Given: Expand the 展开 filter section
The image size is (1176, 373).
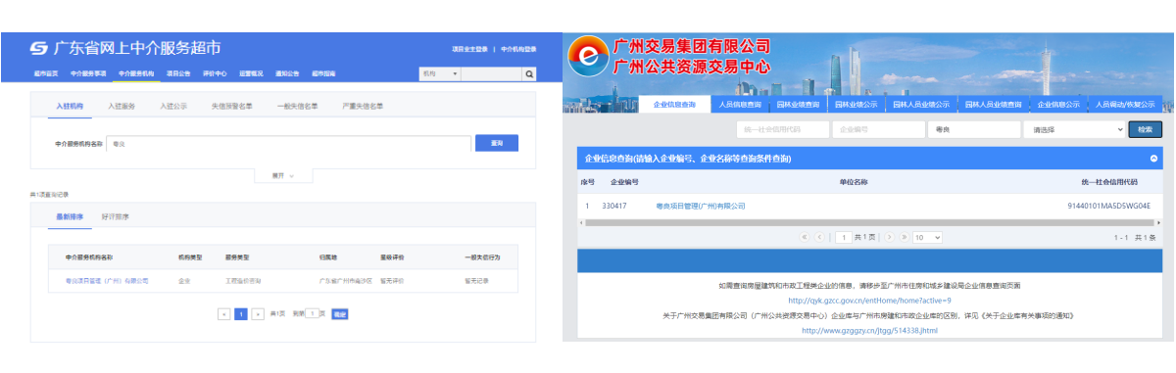Looking at the screenshot, I should pyautogui.click(x=283, y=175).
